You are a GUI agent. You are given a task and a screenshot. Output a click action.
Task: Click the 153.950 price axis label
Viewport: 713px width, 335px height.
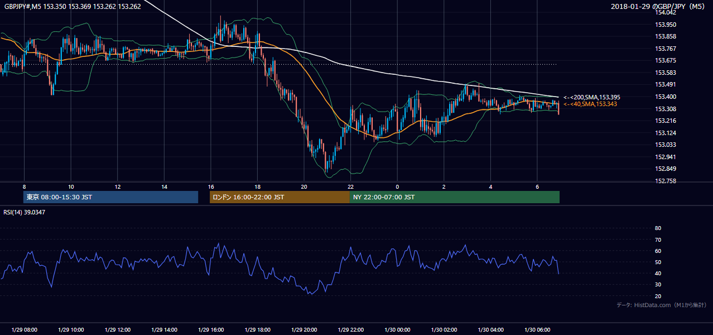tap(664, 25)
